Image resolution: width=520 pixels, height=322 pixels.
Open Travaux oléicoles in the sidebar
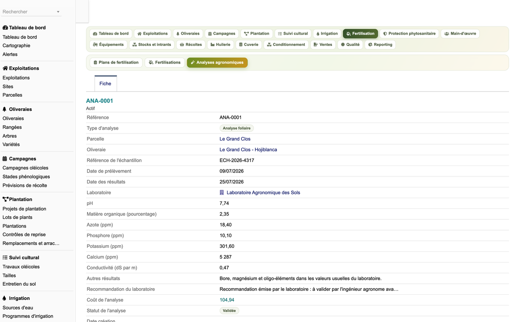21,267
